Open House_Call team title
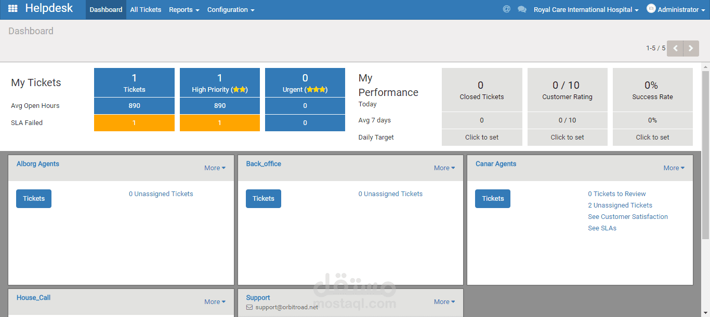Image resolution: width=710 pixels, height=317 pixels. click(33, 298)
